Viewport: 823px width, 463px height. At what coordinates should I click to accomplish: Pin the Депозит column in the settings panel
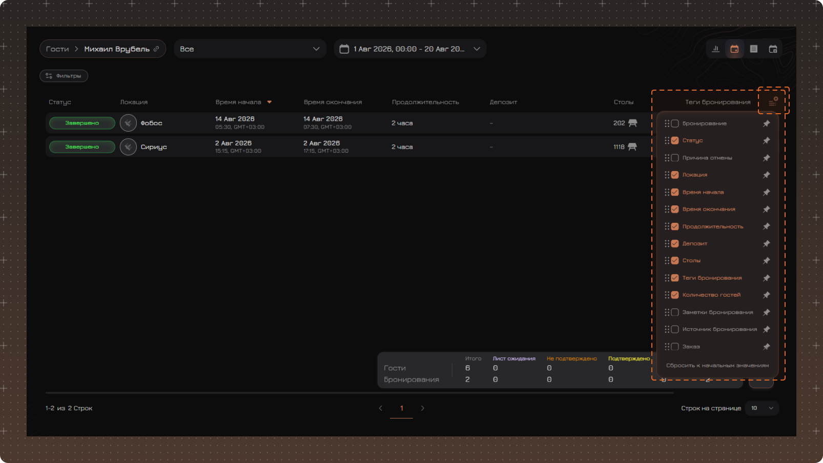click(x=766, y=243)
